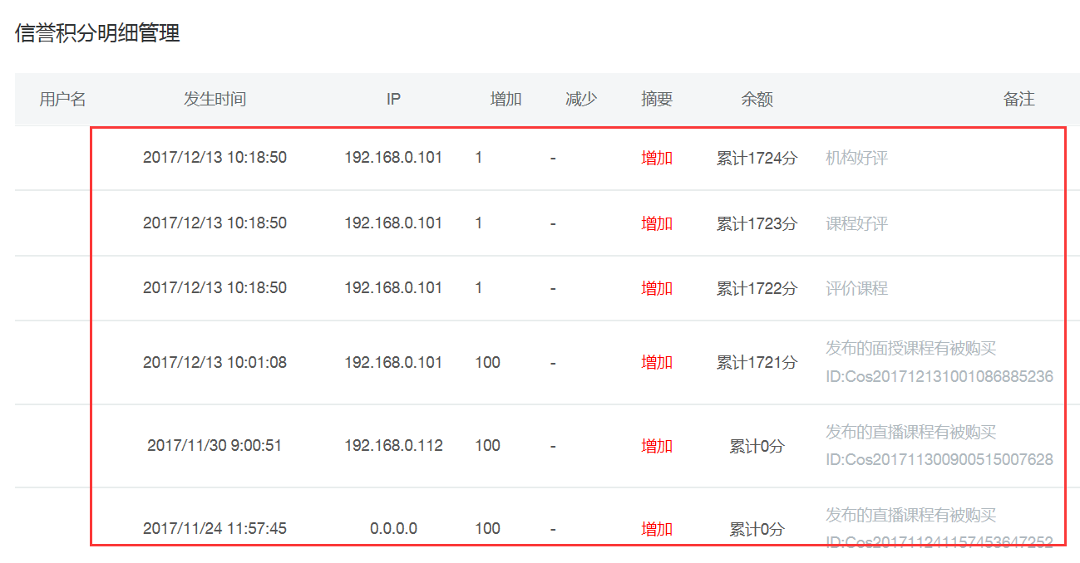Select the 2017/11/30 9:00:51 timestamp
This screenshot has width=1080, height=563.
coord(215,446)
